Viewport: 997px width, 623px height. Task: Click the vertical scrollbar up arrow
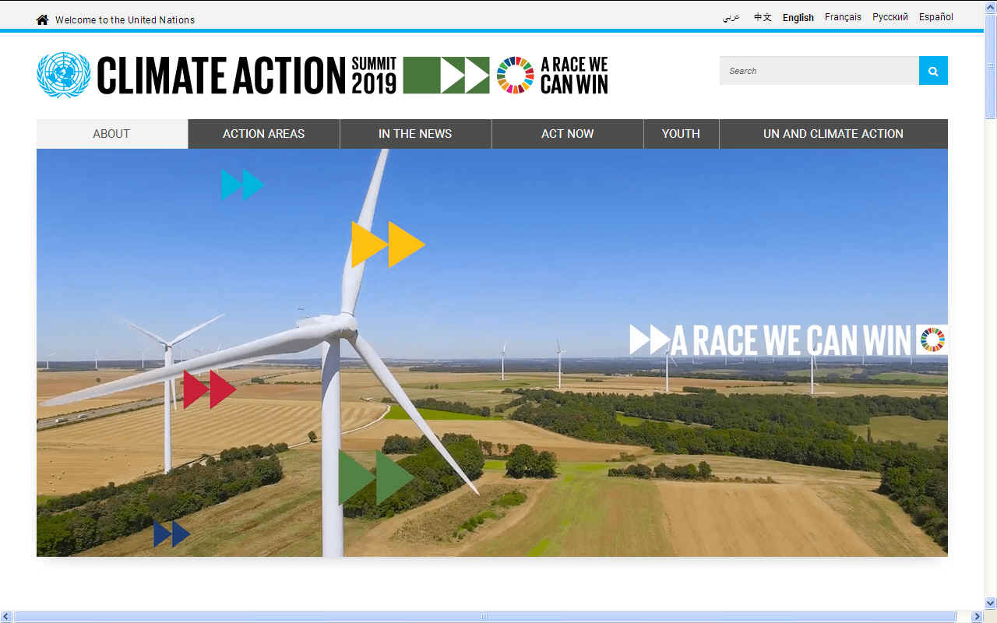[990, 6]
